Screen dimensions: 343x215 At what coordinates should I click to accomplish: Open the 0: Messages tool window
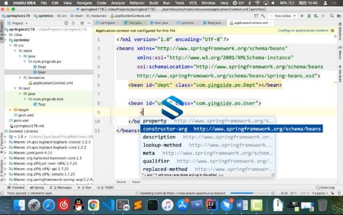pos(61,188)
